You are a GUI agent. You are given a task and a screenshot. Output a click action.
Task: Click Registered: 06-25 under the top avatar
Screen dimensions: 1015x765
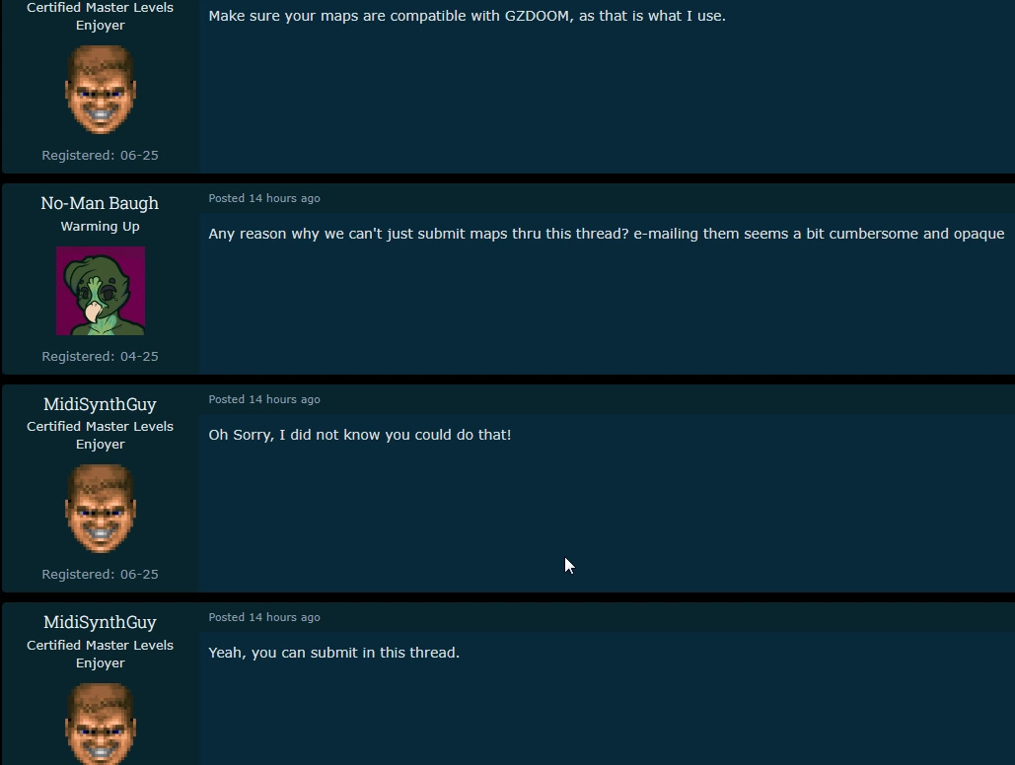[100, 156]
